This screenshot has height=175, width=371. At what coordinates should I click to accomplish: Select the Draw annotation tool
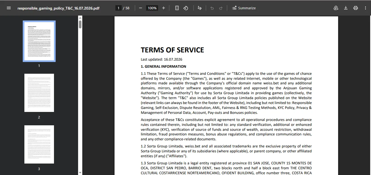pos(200,8)
